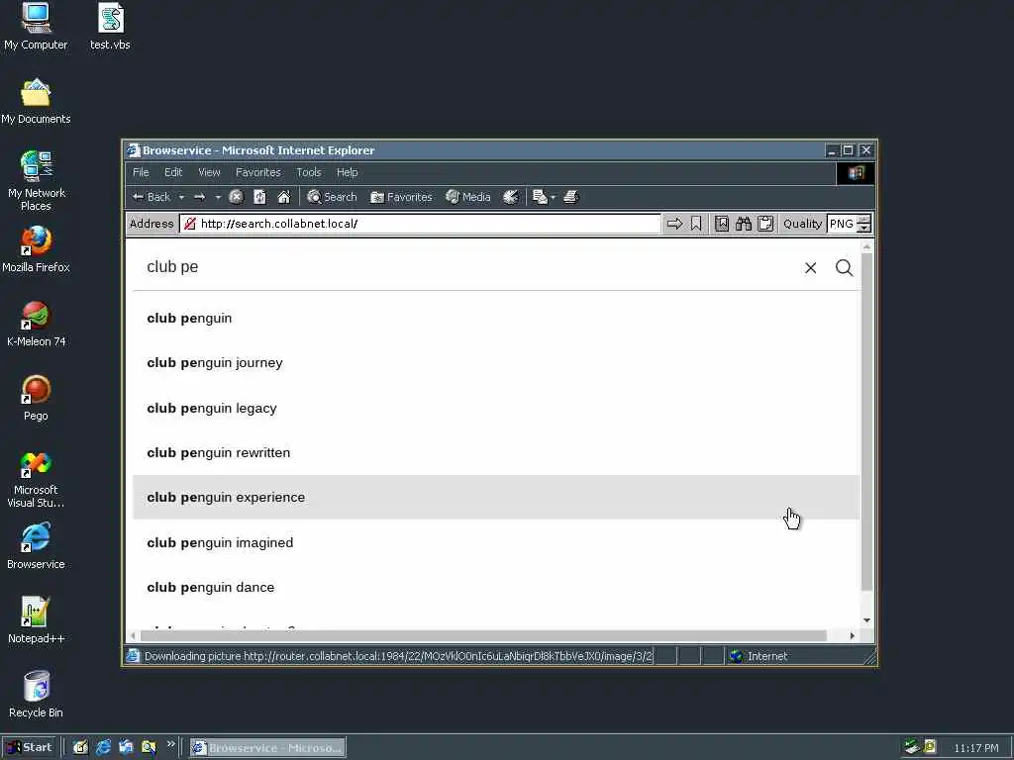This screenshot has height=760, width=1014.
Task: Navigate with the Go arrow beside address bar
Action: pyautogui.click(x=674, y=224)
